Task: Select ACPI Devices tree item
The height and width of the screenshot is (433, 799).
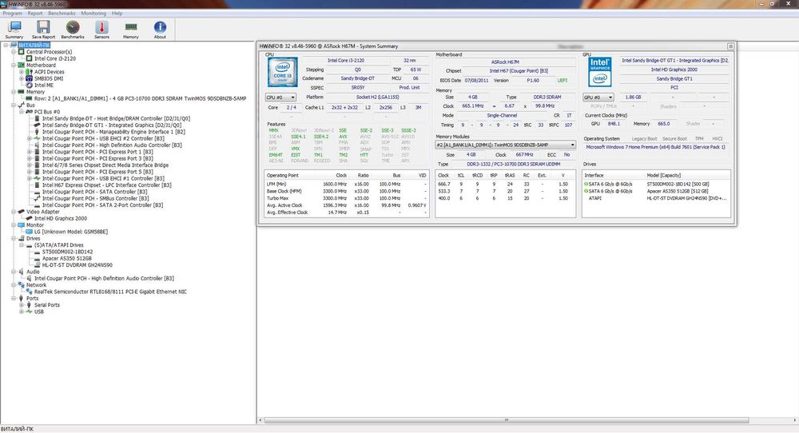Action: click(x=49, y=72)
